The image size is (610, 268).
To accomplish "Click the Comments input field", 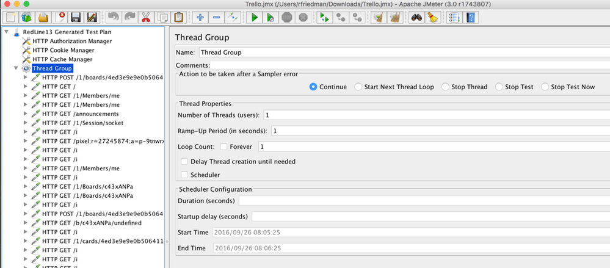I will pos(410,65).
